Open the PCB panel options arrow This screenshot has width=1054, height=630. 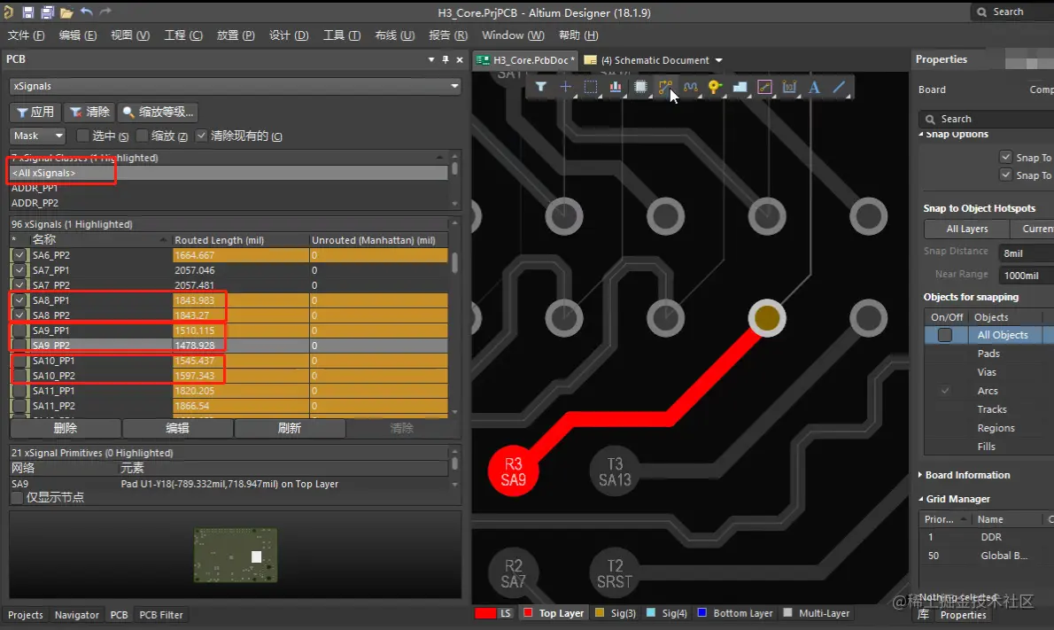pos(430,60)
